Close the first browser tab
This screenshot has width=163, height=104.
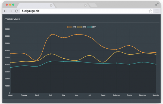coord(51,5)
